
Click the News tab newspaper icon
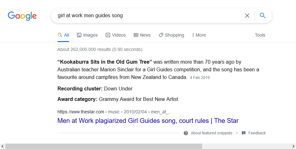[x=136, y=35]
